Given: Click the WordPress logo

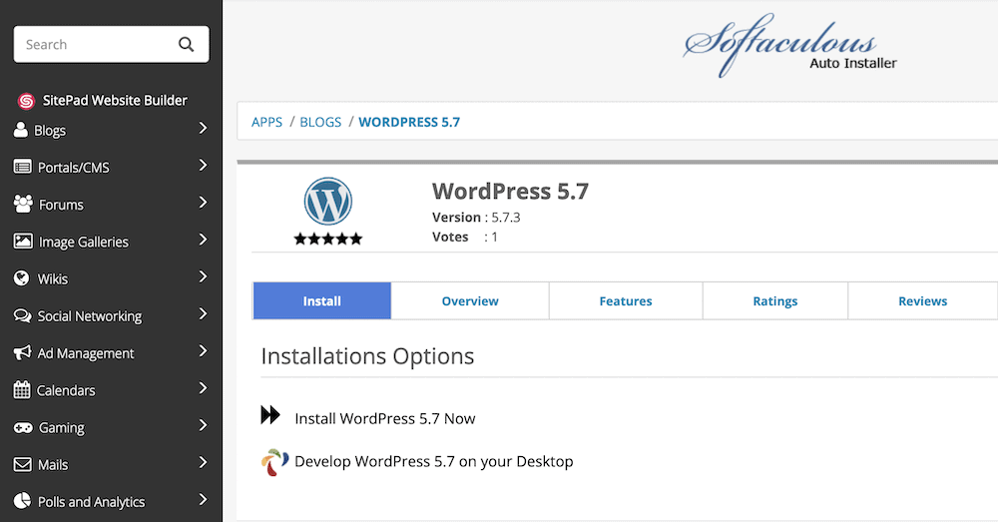Looking at the screenshot, I should tap(327, 202).
